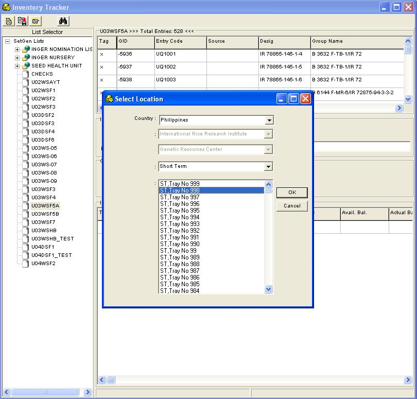This screenshot has height=399, width=417.
Task: Click the tray list scroll down arrow
Action: pyautogui.click(x=269, y=289)
